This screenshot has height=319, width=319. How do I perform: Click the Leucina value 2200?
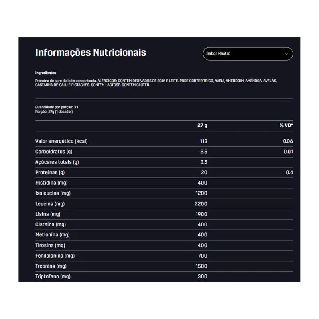[x=201, y=204]
